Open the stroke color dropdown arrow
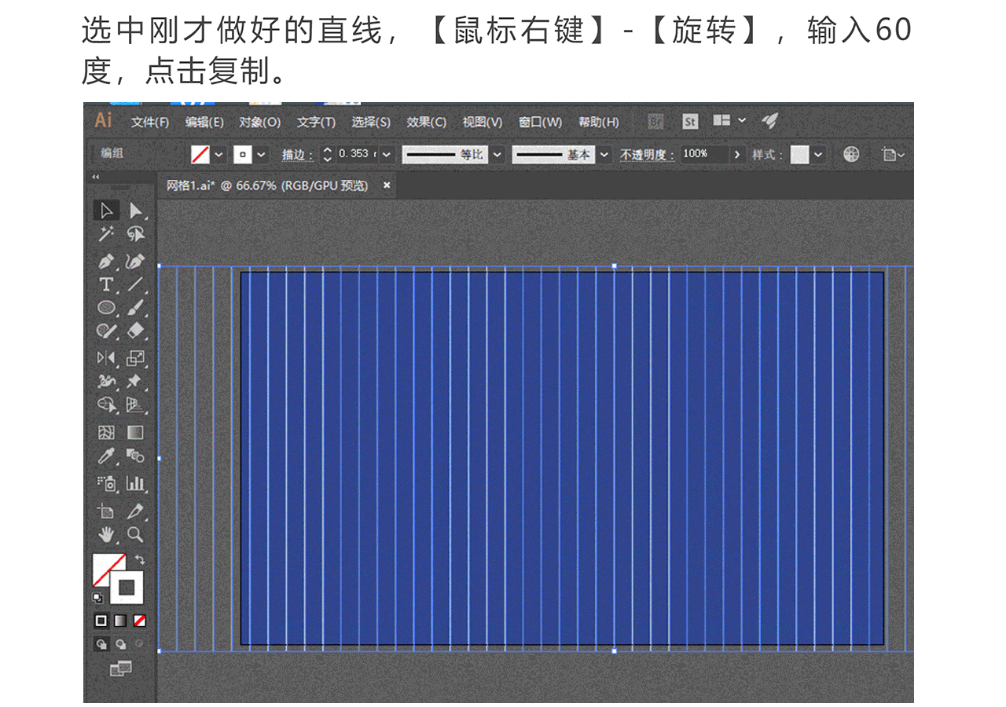Screen dimensions: 1006x707 [x=262, y=155]
